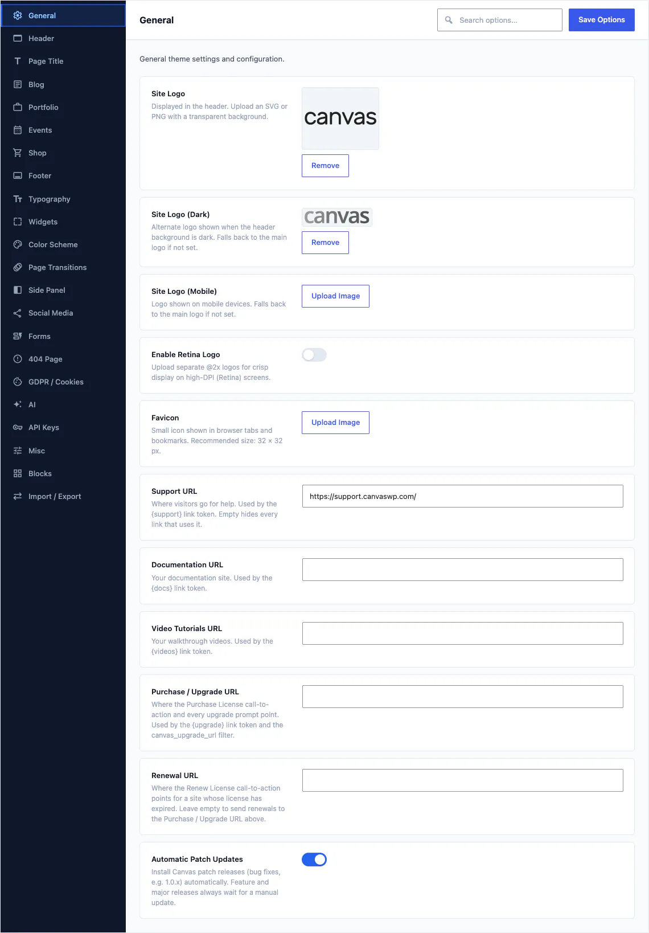The image size is (649, 933).
Task: Click the Forms icon in sidebar
Action: (18, 336)
